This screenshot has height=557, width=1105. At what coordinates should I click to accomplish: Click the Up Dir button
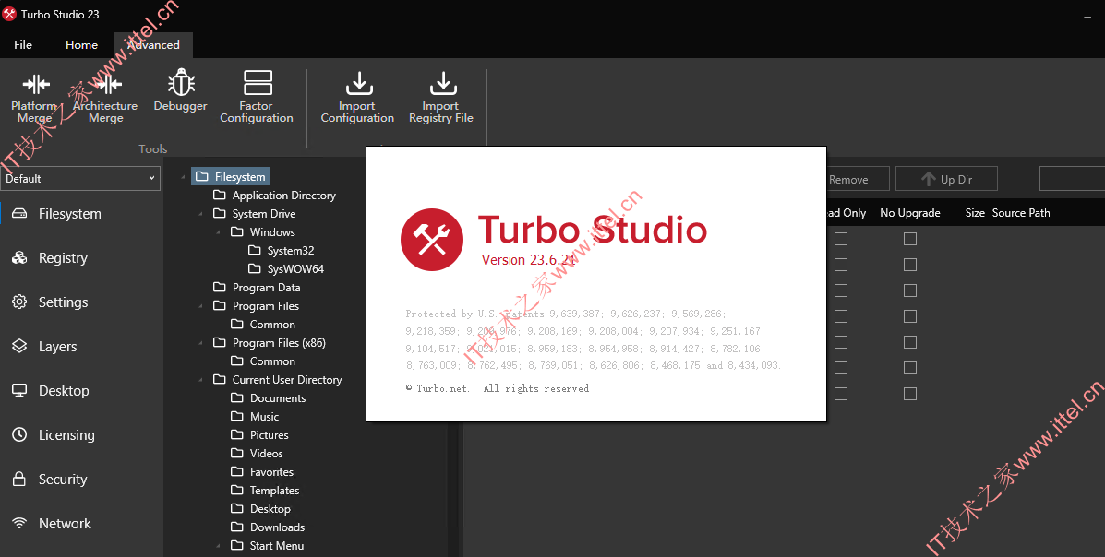coord(946,179)
